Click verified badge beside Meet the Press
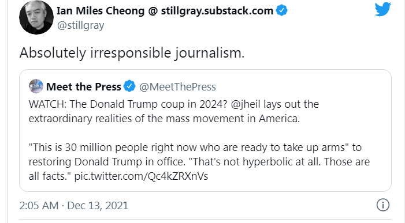 129,86
